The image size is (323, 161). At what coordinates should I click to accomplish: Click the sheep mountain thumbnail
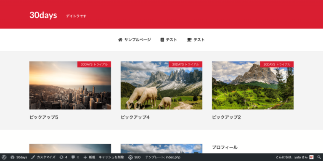click(x=161, y=85)
